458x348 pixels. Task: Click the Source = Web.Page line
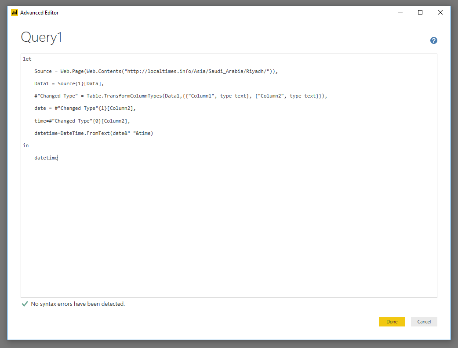(x=156, y=71)
